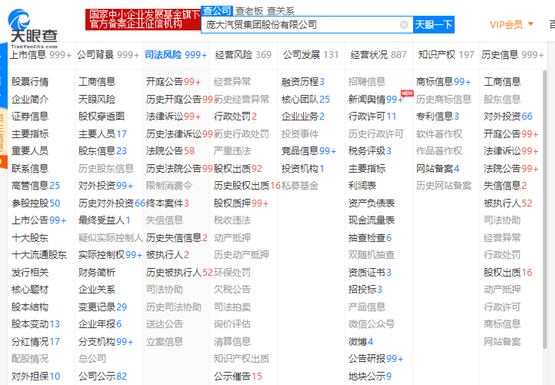View 资质证书 entries
This screenshot has height=385, width=555.
click(x=370, y=272)
